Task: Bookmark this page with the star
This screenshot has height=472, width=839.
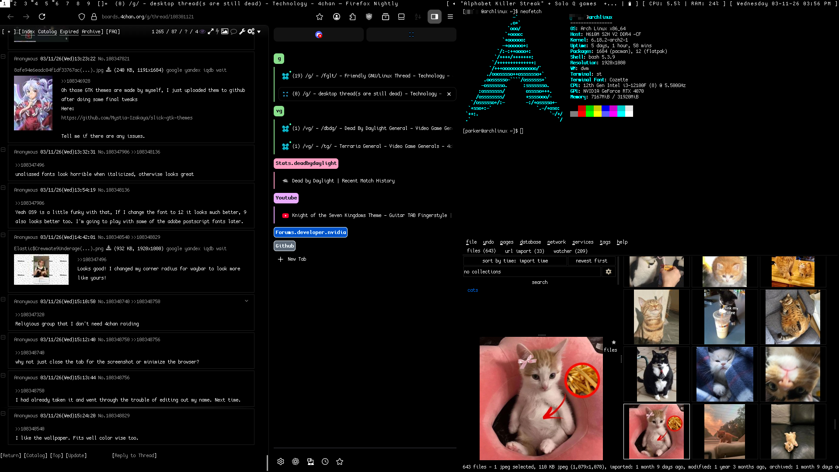Action: (320, 17)
